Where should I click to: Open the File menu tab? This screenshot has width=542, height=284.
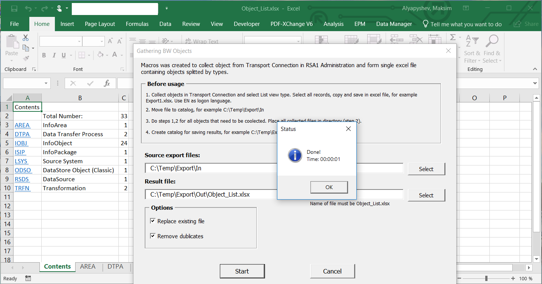pyautogui.click(x=14, y=24)
